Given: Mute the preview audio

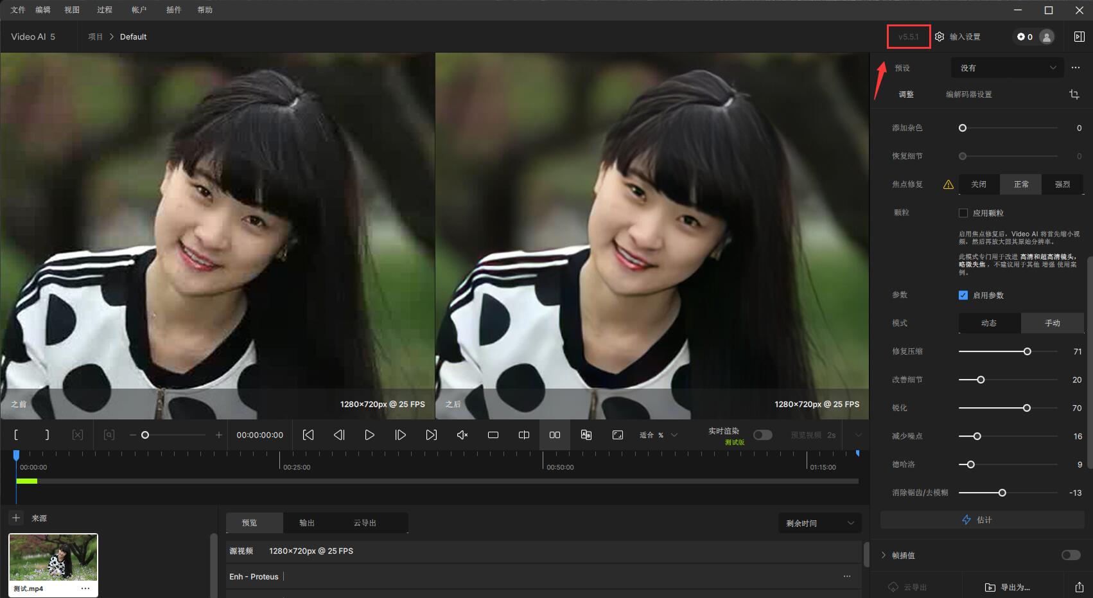Looking at the screenshot, I should click(462, 435).
